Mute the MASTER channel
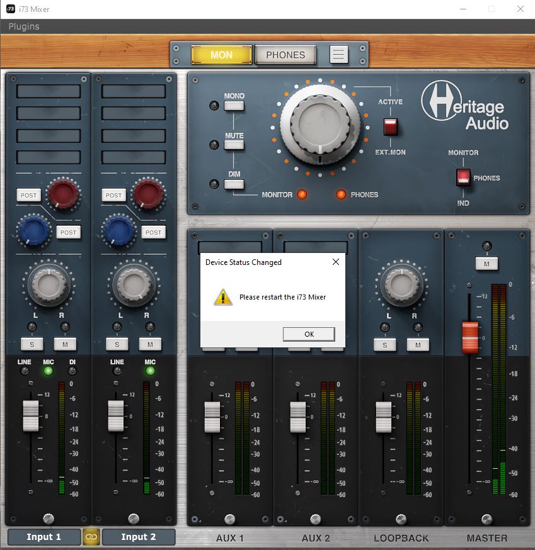 [486, 264]
